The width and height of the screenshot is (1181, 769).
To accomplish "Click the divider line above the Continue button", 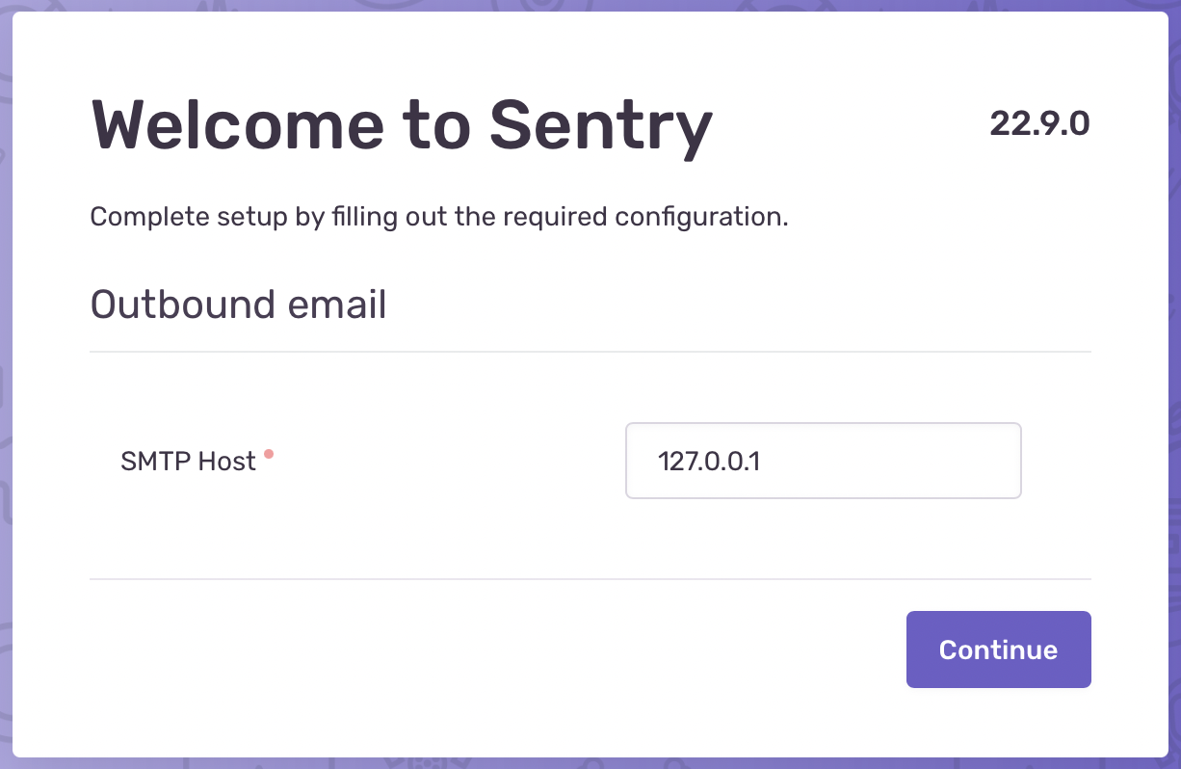I will [x=590, y=579].
